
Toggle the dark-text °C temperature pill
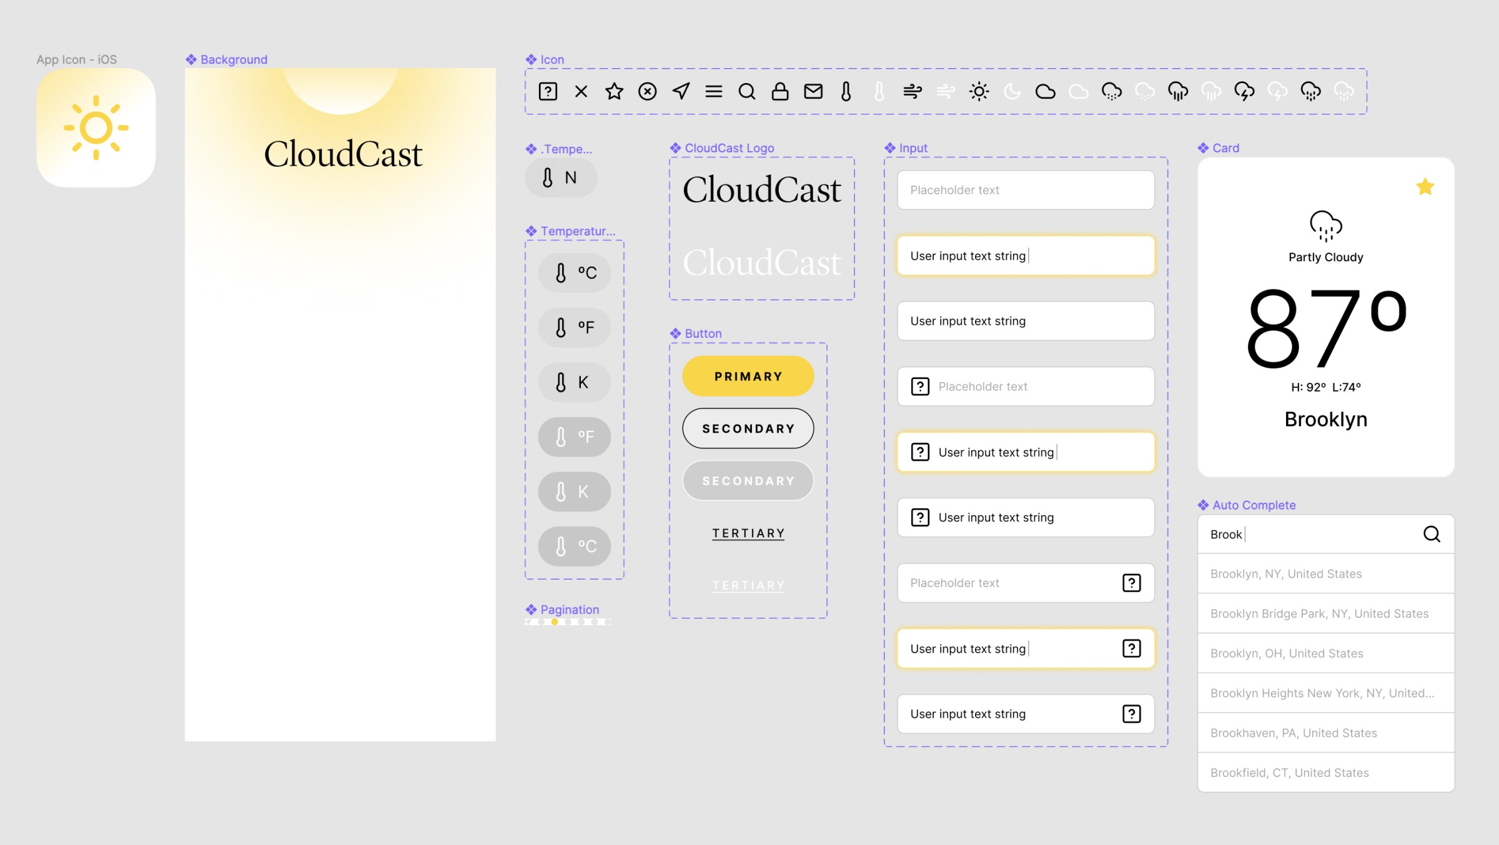pyautogui.click(x=575, y=272)
